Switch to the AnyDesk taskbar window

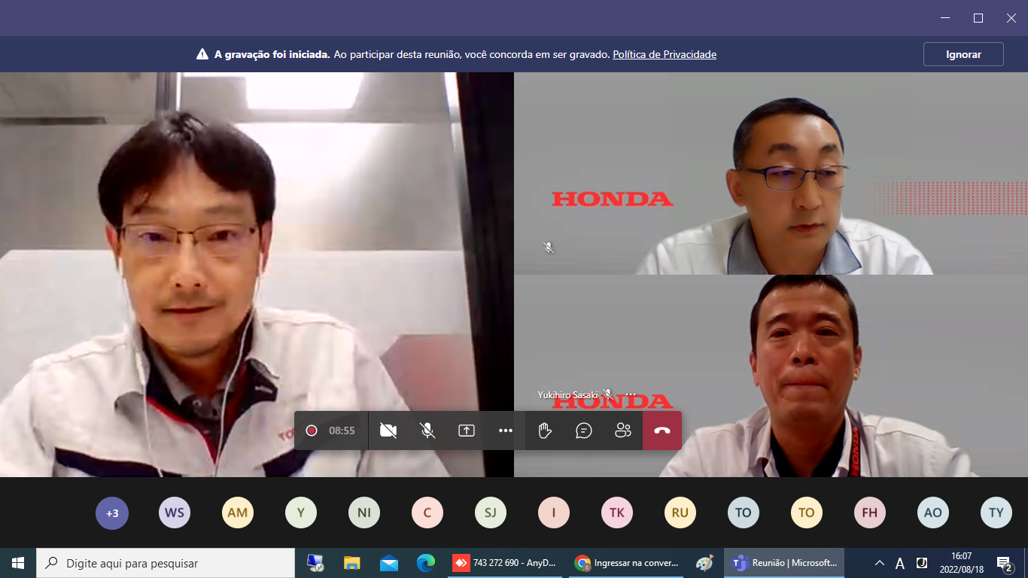point(504,563)
